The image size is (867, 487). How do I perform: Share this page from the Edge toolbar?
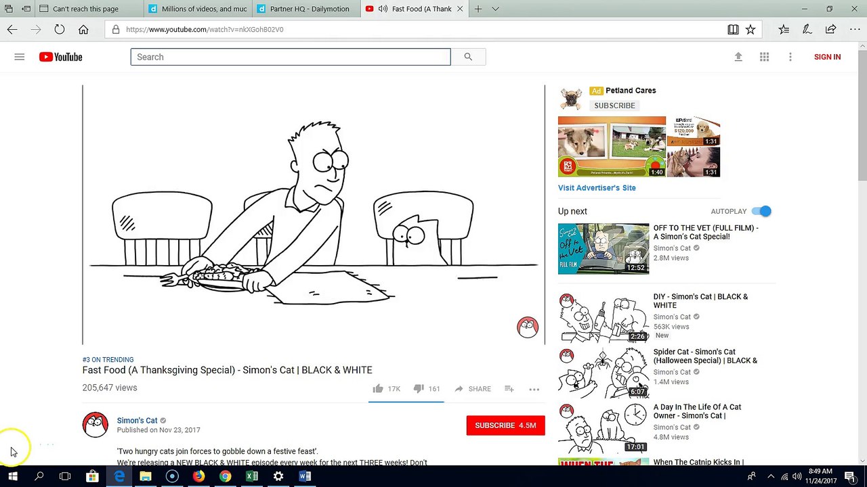830,29
